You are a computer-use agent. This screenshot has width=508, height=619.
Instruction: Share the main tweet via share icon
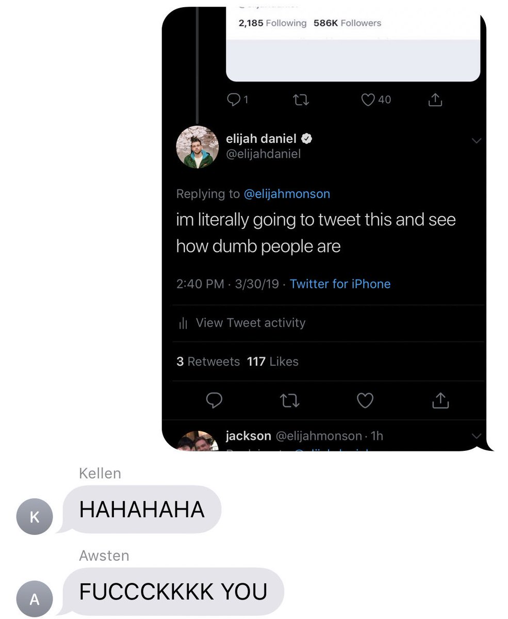tap(440, 400)
